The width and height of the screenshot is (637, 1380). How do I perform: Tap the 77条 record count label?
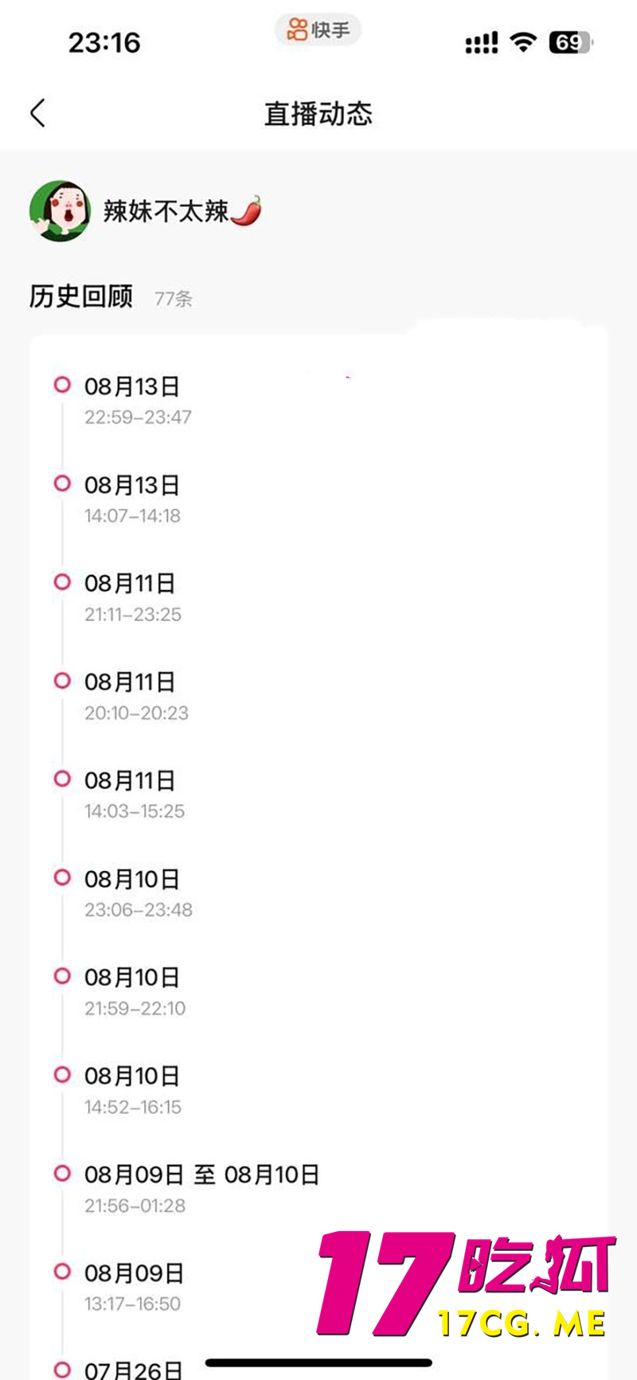174,299
